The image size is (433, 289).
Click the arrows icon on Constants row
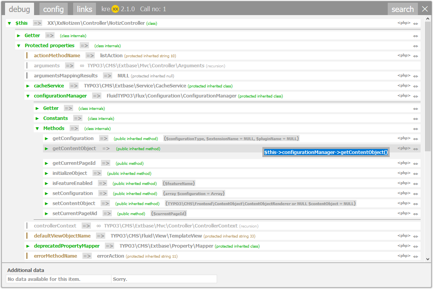(416, 119)
